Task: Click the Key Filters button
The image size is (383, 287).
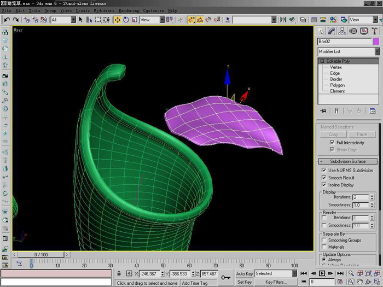Action: 276,282
